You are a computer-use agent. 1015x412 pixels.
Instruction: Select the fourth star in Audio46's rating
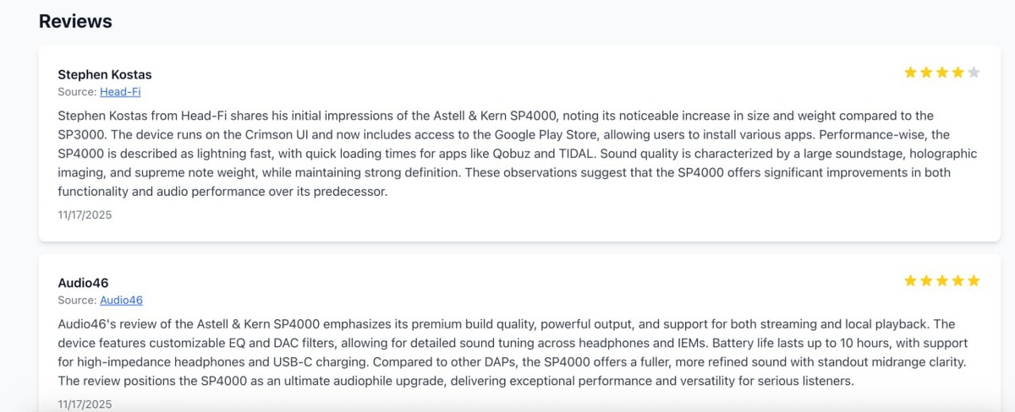click(x=957, y=280)
